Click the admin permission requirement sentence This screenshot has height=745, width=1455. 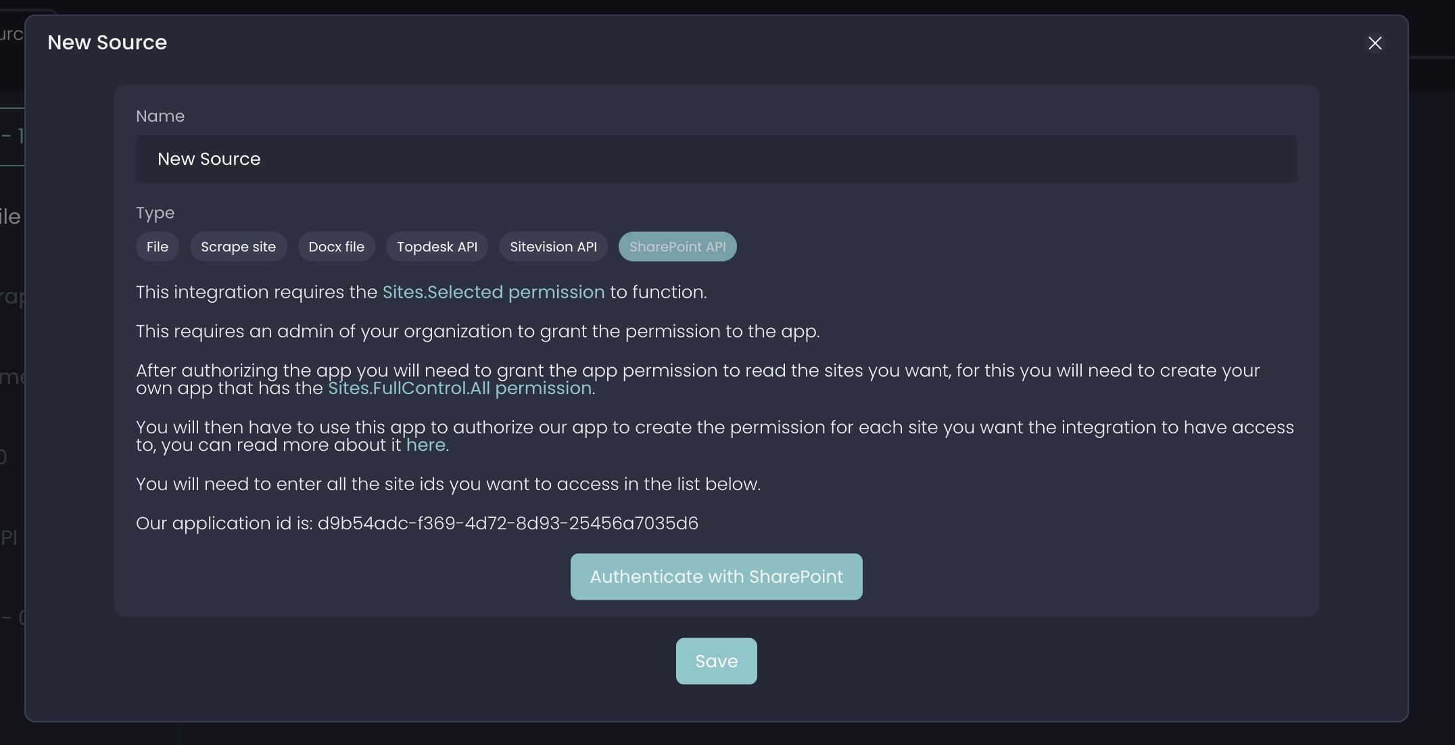coord(477,331)
